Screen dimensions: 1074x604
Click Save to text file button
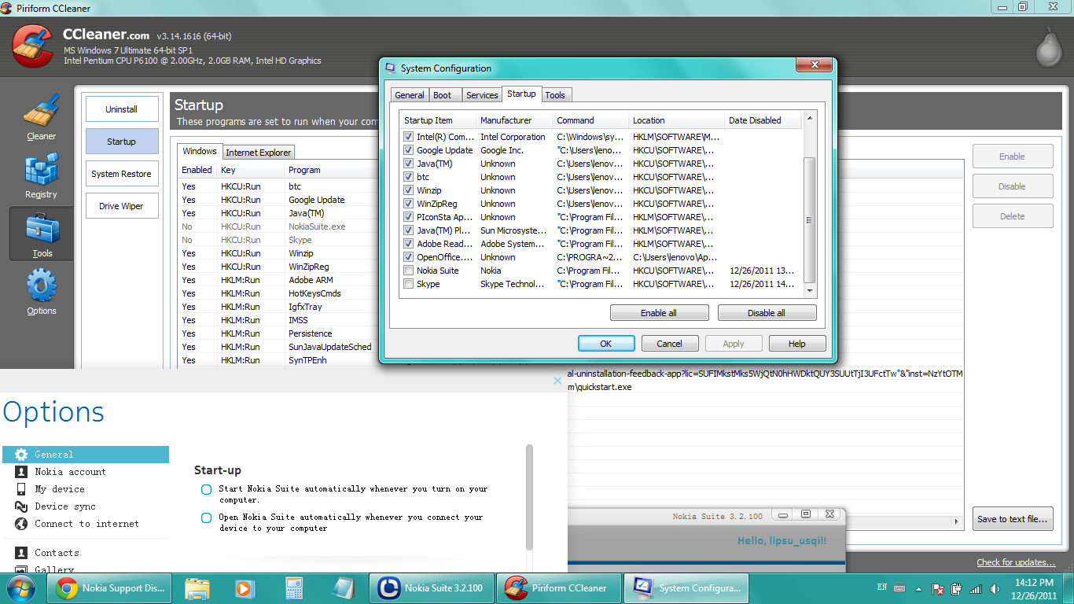(1013, 519)
